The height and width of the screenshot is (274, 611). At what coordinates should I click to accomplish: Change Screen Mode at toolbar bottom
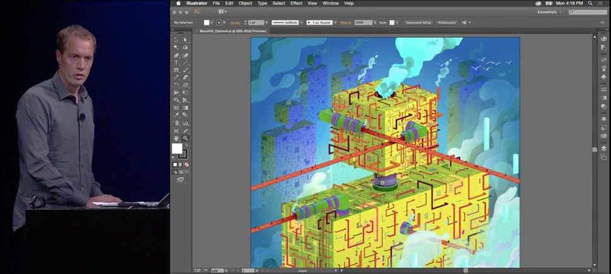180,180
